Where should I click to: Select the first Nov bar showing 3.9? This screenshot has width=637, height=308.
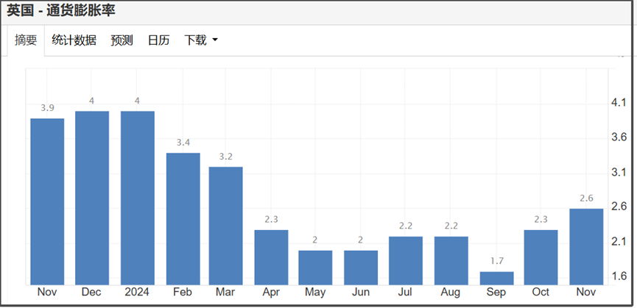pyautogui.click(x=48, y=201)
